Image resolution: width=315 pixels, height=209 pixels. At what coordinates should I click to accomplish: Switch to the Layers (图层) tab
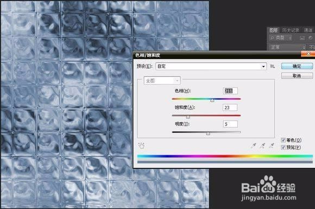(x=273, y=30)
